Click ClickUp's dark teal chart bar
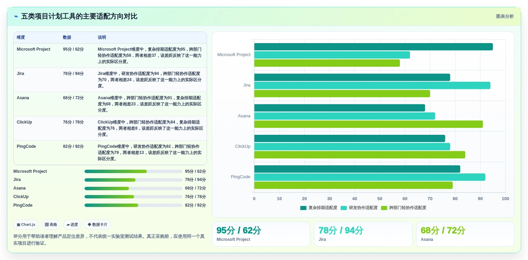 350,139
